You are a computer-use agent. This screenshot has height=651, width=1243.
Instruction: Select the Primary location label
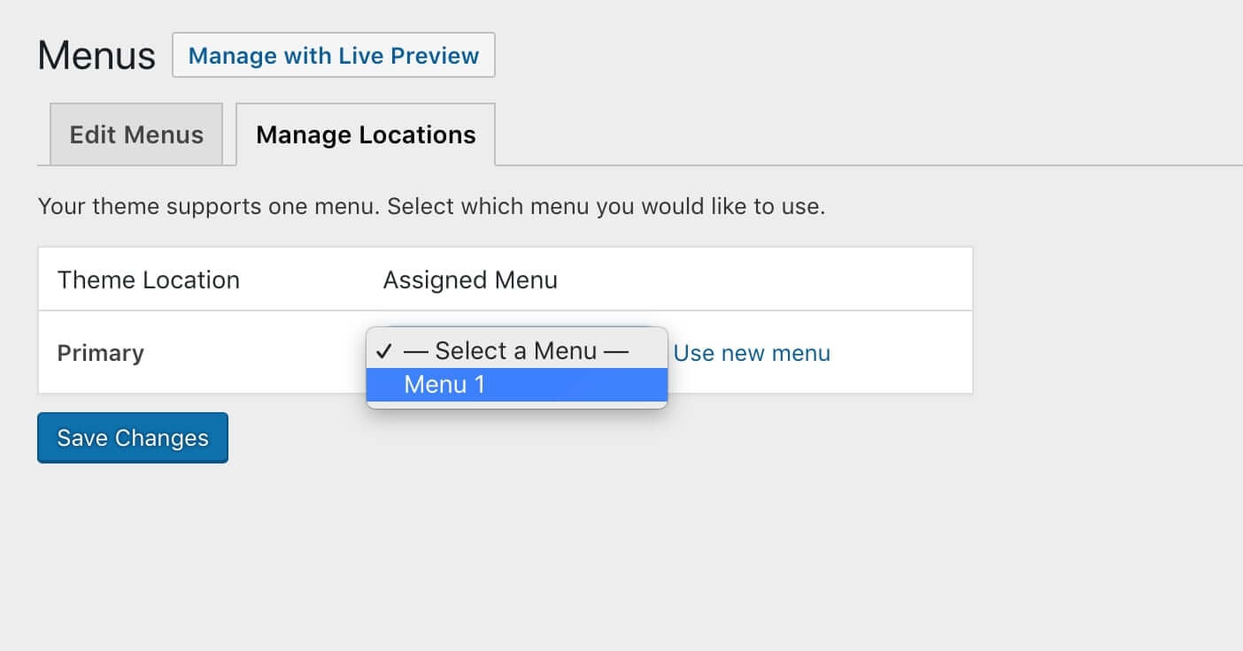[101, 353]
